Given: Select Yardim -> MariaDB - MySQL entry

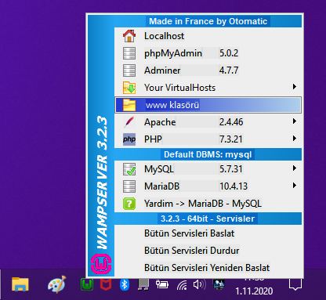Looking at the screenshot, I should pos(208,204).
